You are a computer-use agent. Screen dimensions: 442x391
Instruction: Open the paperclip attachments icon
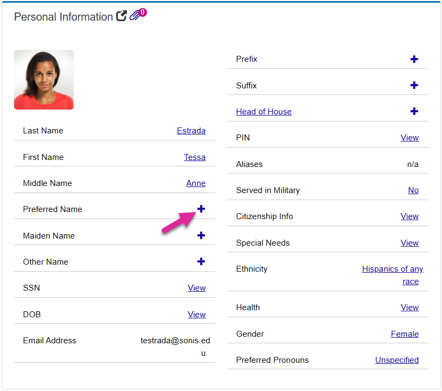point(135,16)
